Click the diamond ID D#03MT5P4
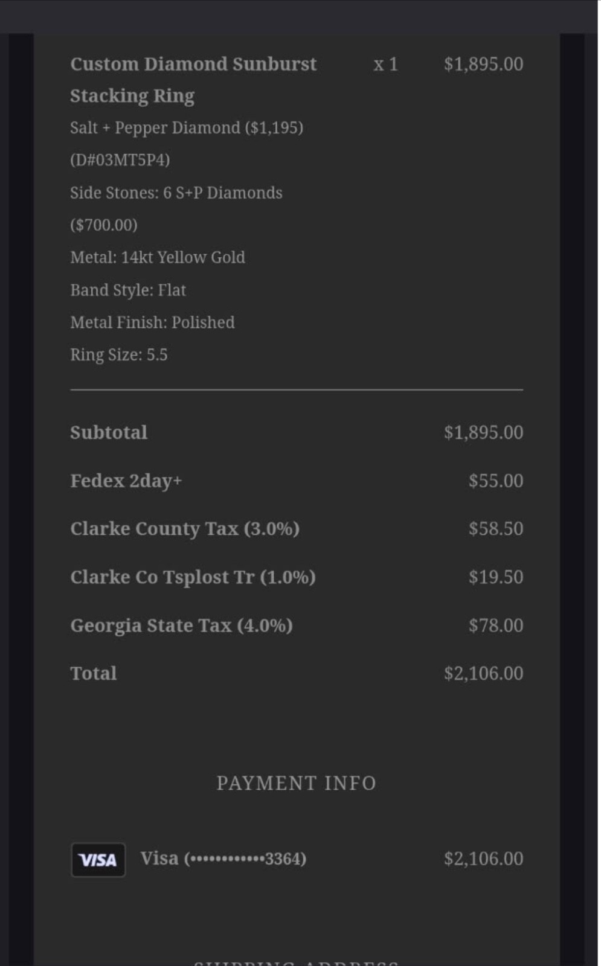Image resolution: width=601 pixels, height=966 pixels. coord(120,160)
